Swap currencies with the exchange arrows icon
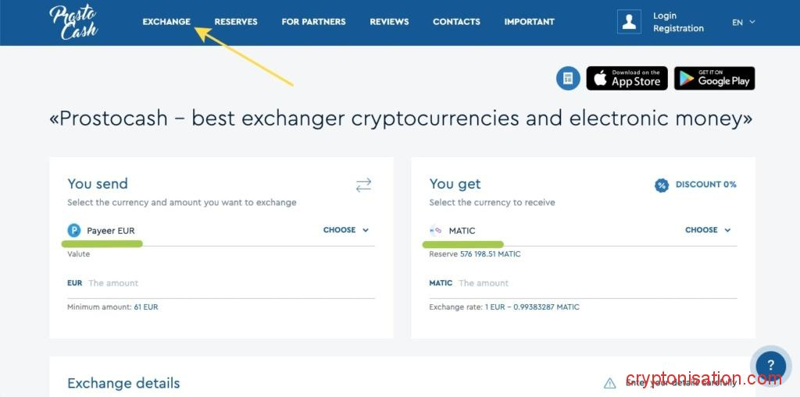 pos(363,185)
